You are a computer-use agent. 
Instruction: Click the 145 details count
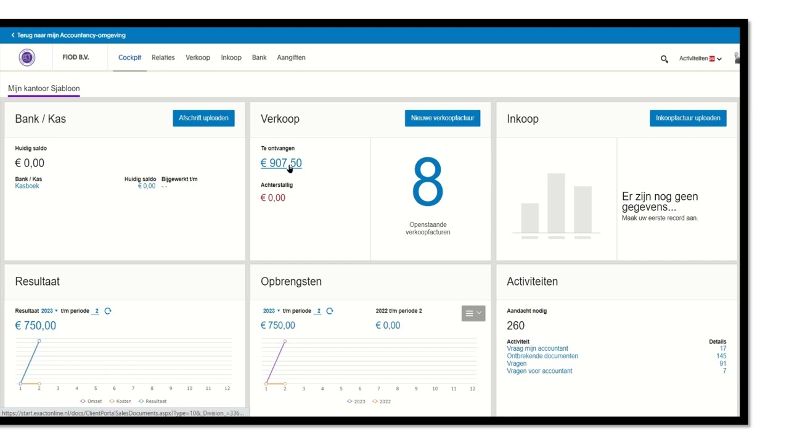721,356
